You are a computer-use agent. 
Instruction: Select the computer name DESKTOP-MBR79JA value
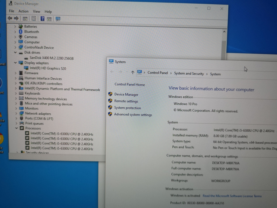[226, 163]
